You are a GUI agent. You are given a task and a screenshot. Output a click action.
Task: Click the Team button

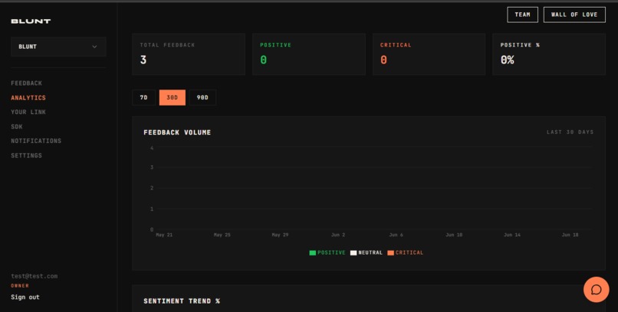tap(522, 15)
